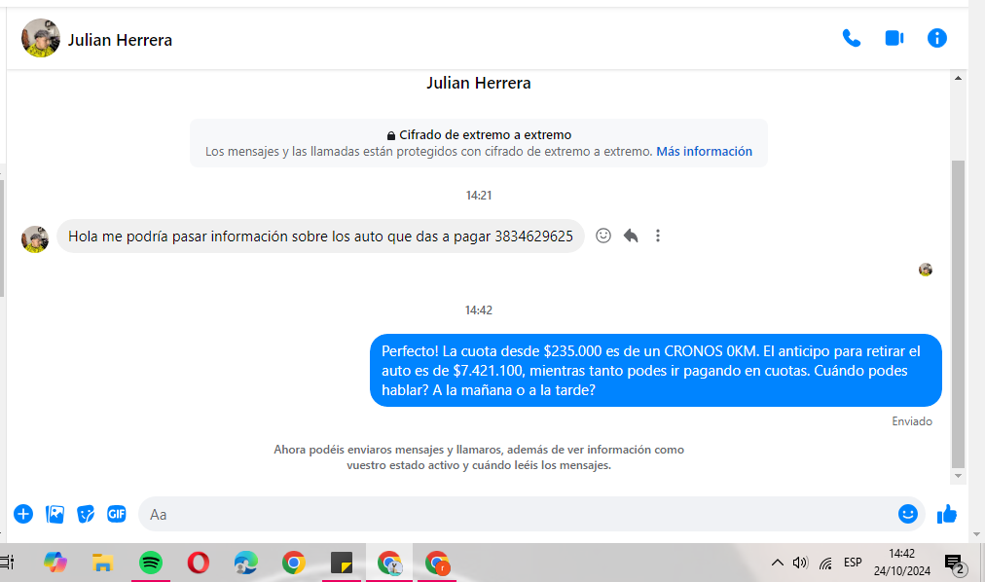Open conversation information panel
985x582 pixels.
pyautogui.click(x=936, y=38)
